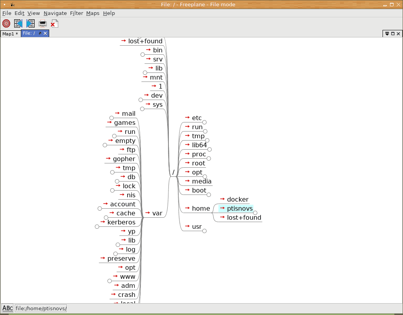Select the var directory node
Screen dimensions: 403x315
(x=157, y=213)
